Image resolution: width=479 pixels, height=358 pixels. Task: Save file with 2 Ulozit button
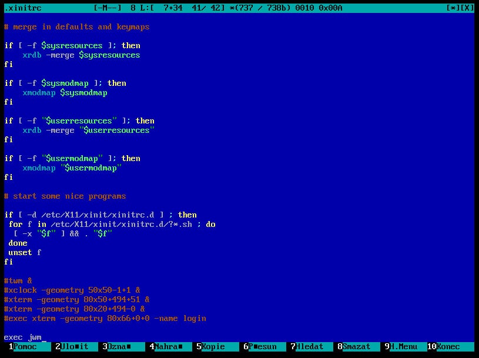point(76,347)
